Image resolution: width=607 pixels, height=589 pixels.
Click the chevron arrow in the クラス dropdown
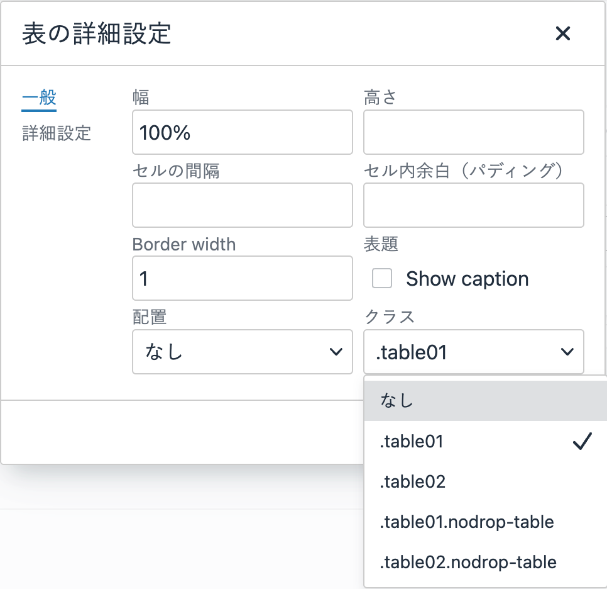point(567,352)
